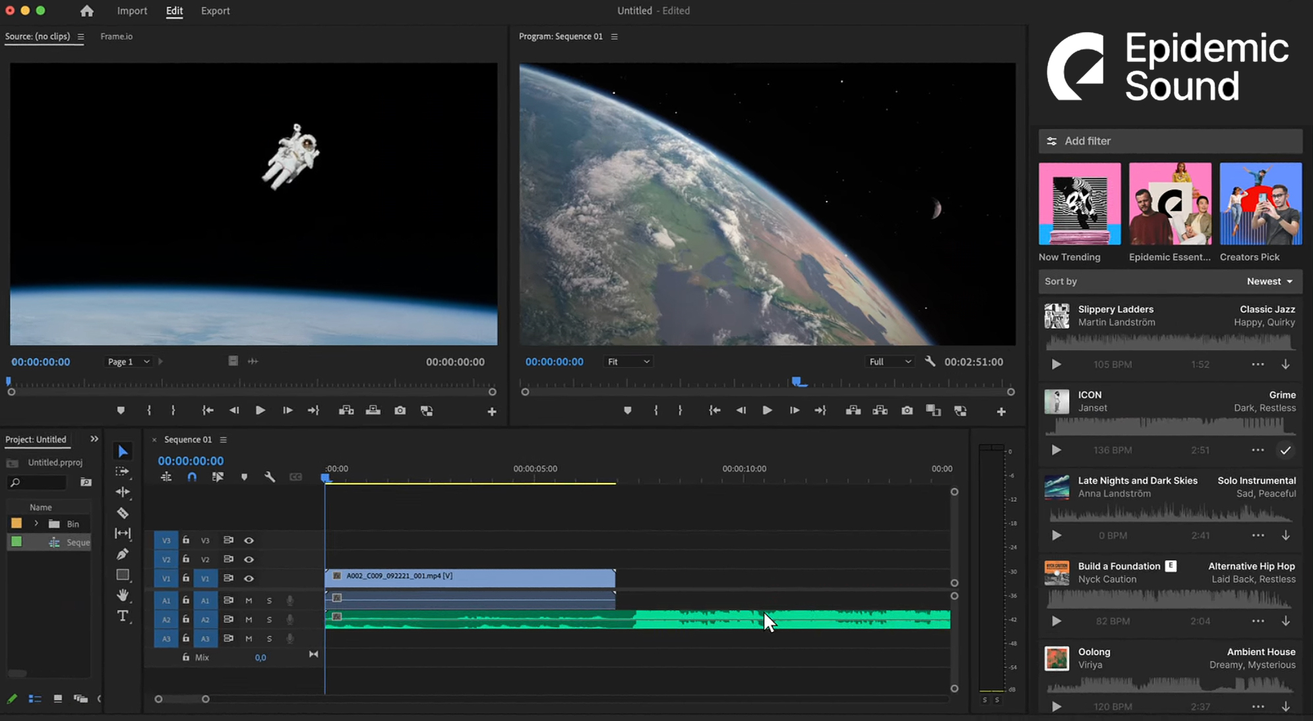Image resolution: width=1313 pixels, height=721 pixels.
Task: Select the Type tool
Action: 123,616
